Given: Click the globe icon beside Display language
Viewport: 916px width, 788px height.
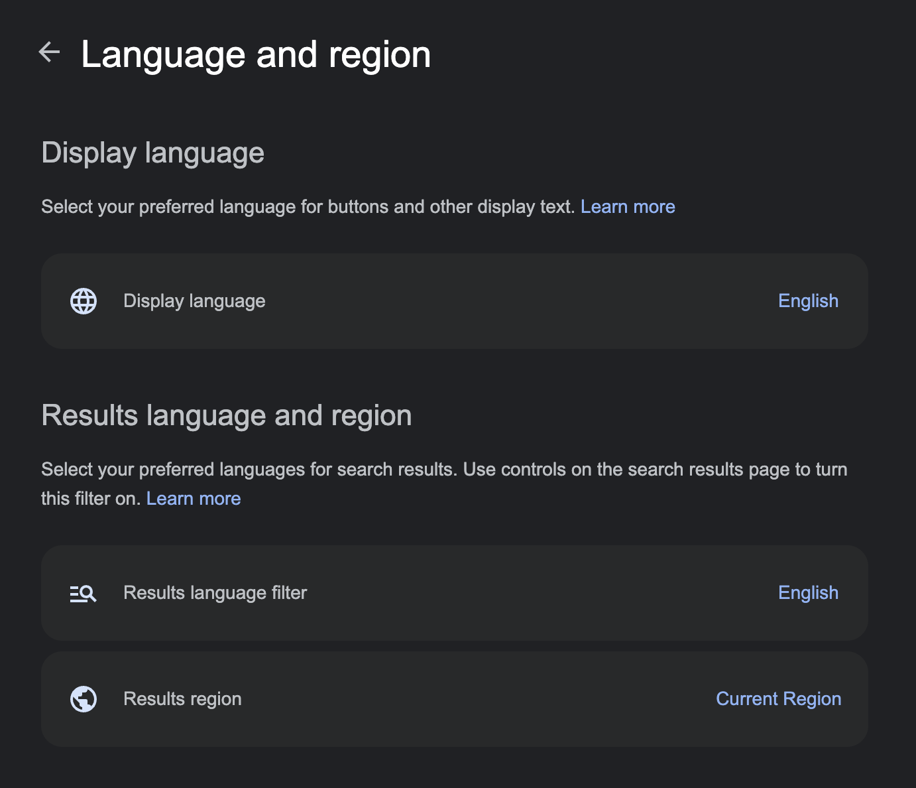Looking at the screenshot, I should click(84, 301).
